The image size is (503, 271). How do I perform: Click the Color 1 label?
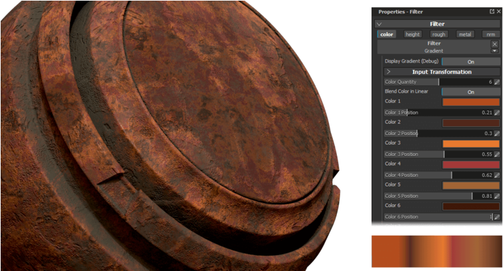coord(393,101)
